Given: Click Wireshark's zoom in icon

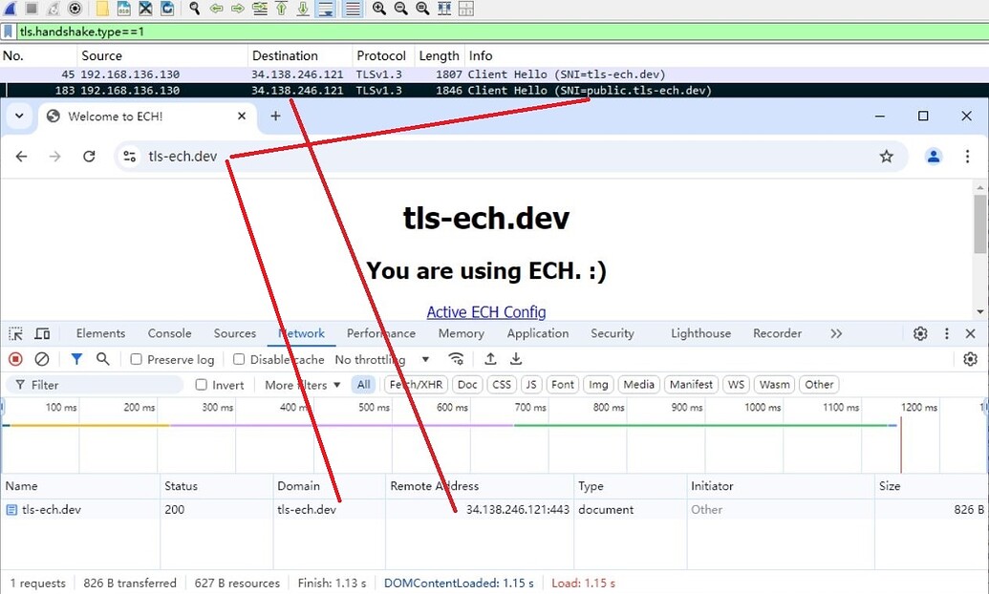Looking at the screenshot, I should click(x=379, y=9).
